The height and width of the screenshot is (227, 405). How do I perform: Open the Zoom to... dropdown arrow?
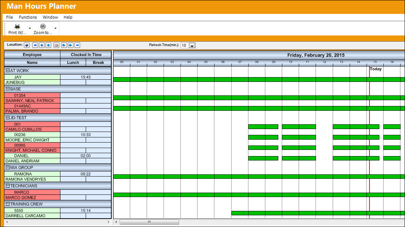pos(55,29)
